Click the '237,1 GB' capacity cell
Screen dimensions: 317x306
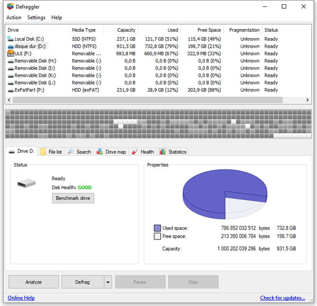tap(126, 39)
